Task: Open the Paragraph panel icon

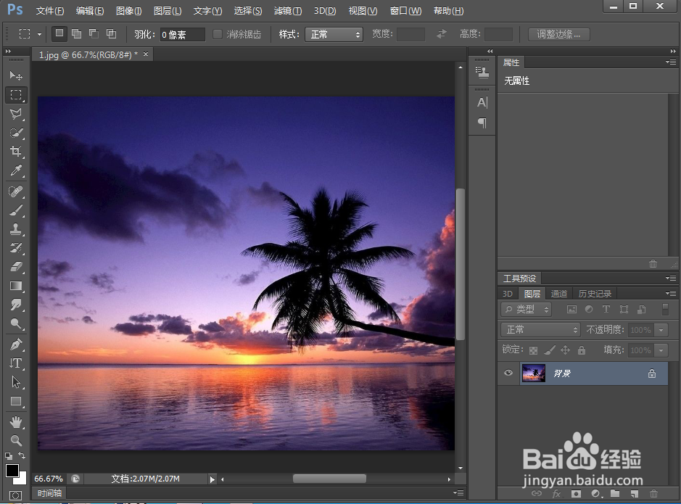Action: [482, 123]
